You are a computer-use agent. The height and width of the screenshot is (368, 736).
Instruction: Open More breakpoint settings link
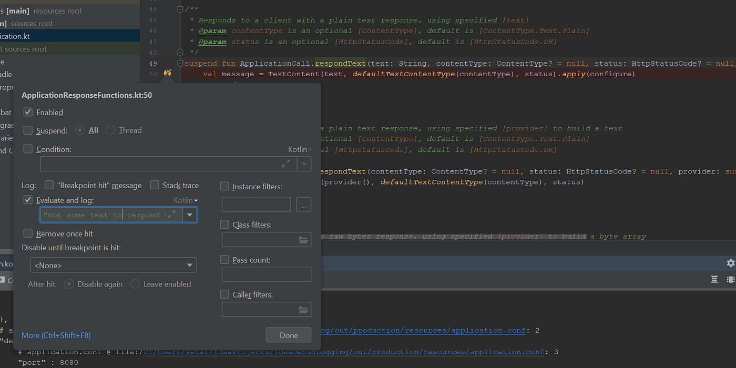point(56,335)
